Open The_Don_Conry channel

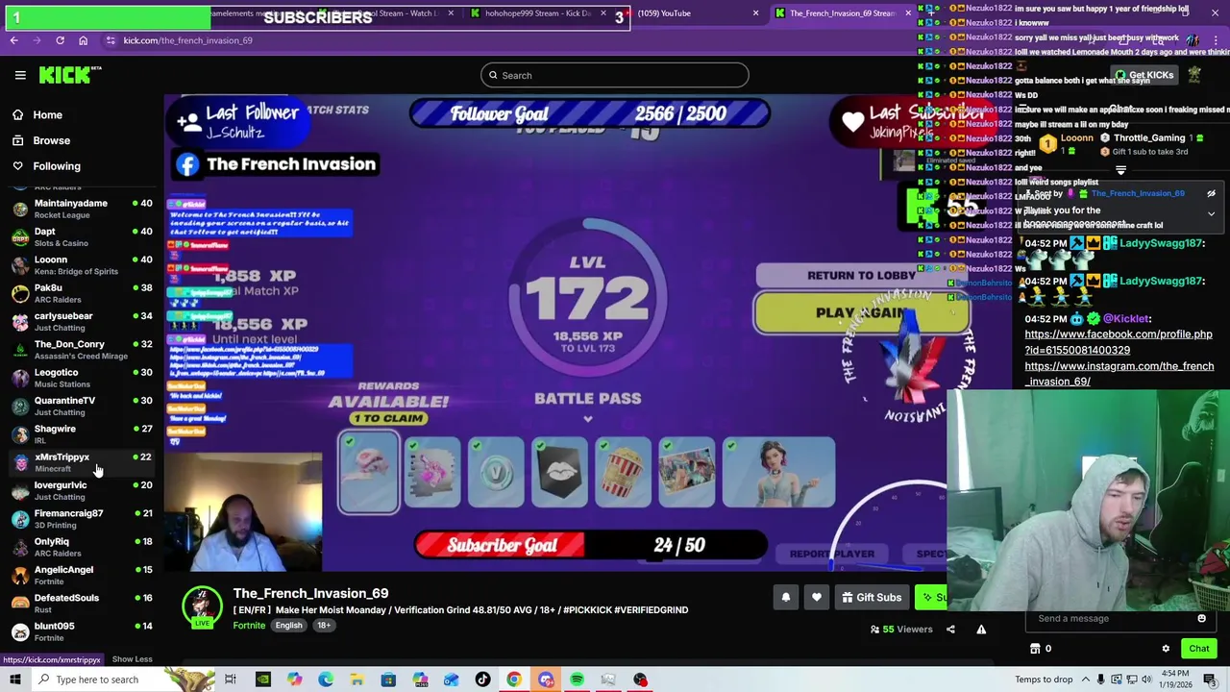click(82, 350)
